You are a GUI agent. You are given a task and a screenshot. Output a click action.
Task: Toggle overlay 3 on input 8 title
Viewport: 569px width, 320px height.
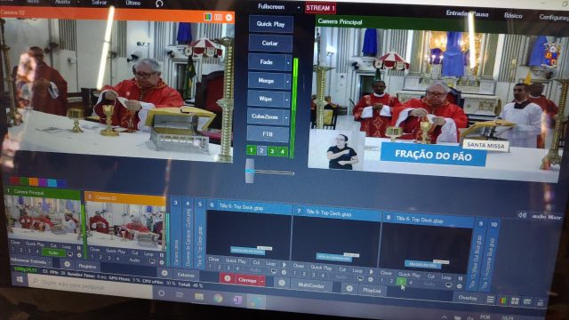(401, 281)
